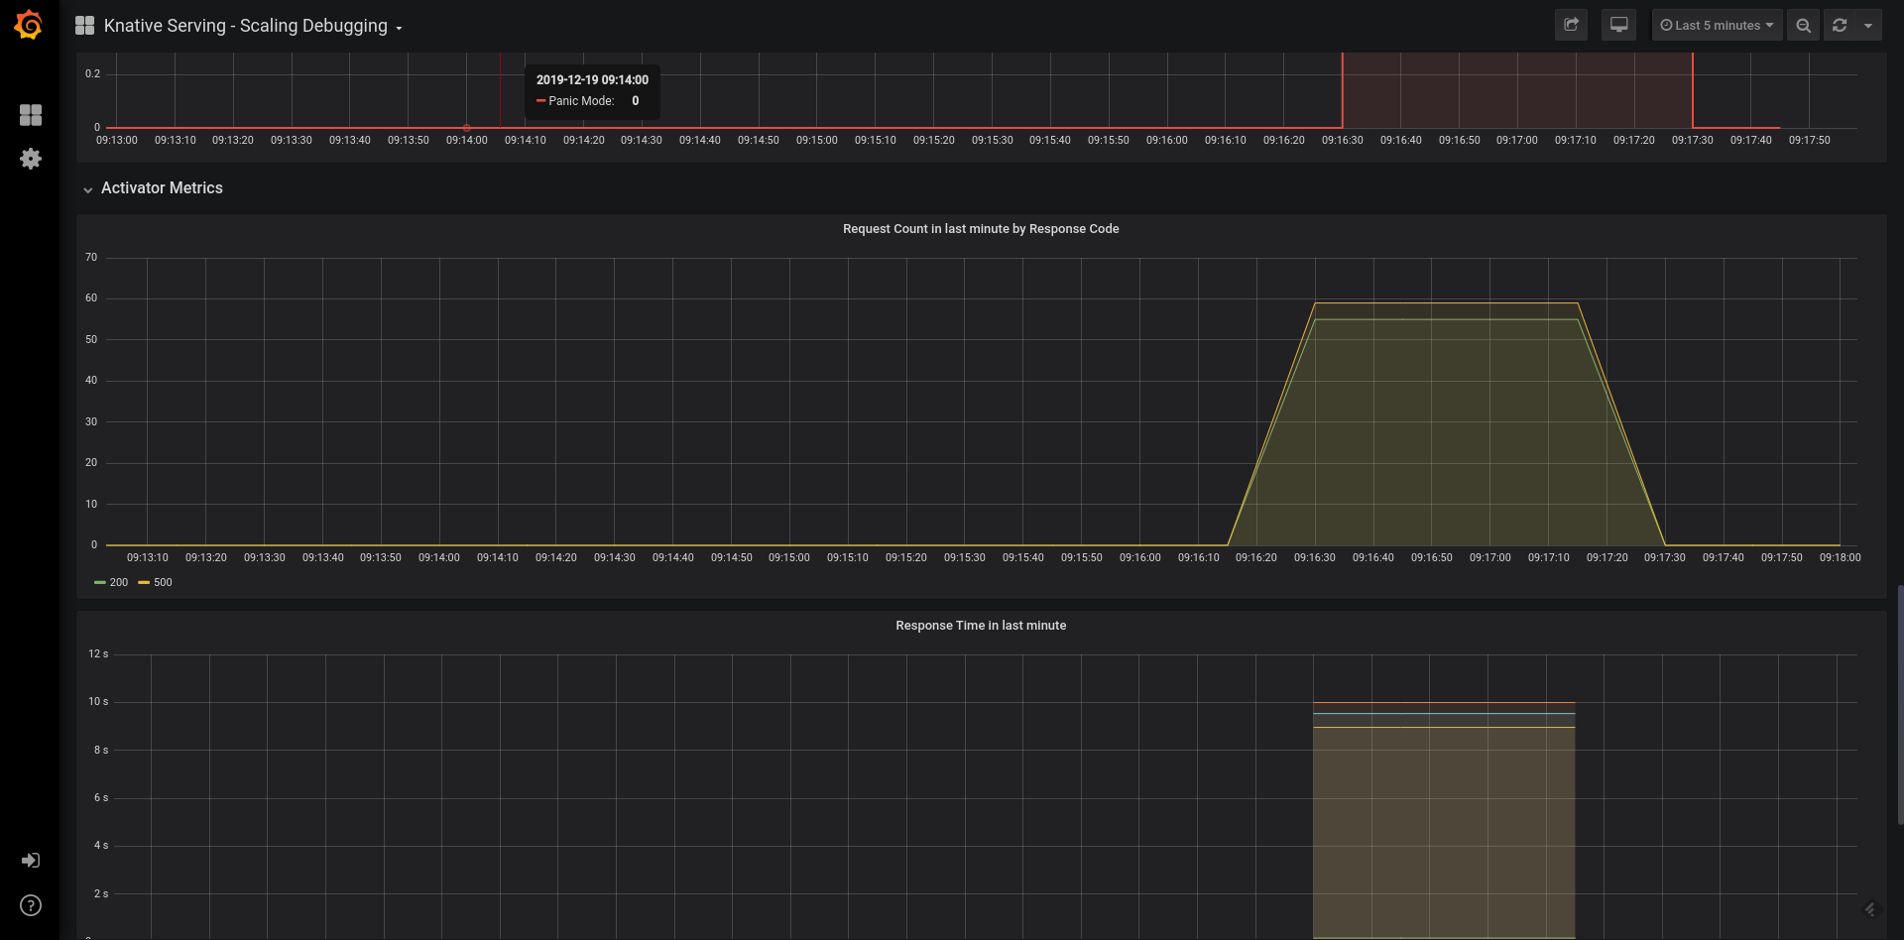Viewport: 1904px width, 940px height.
Task: Open the refresh interval dropdown arrow
Action: tap(1868, 25)
